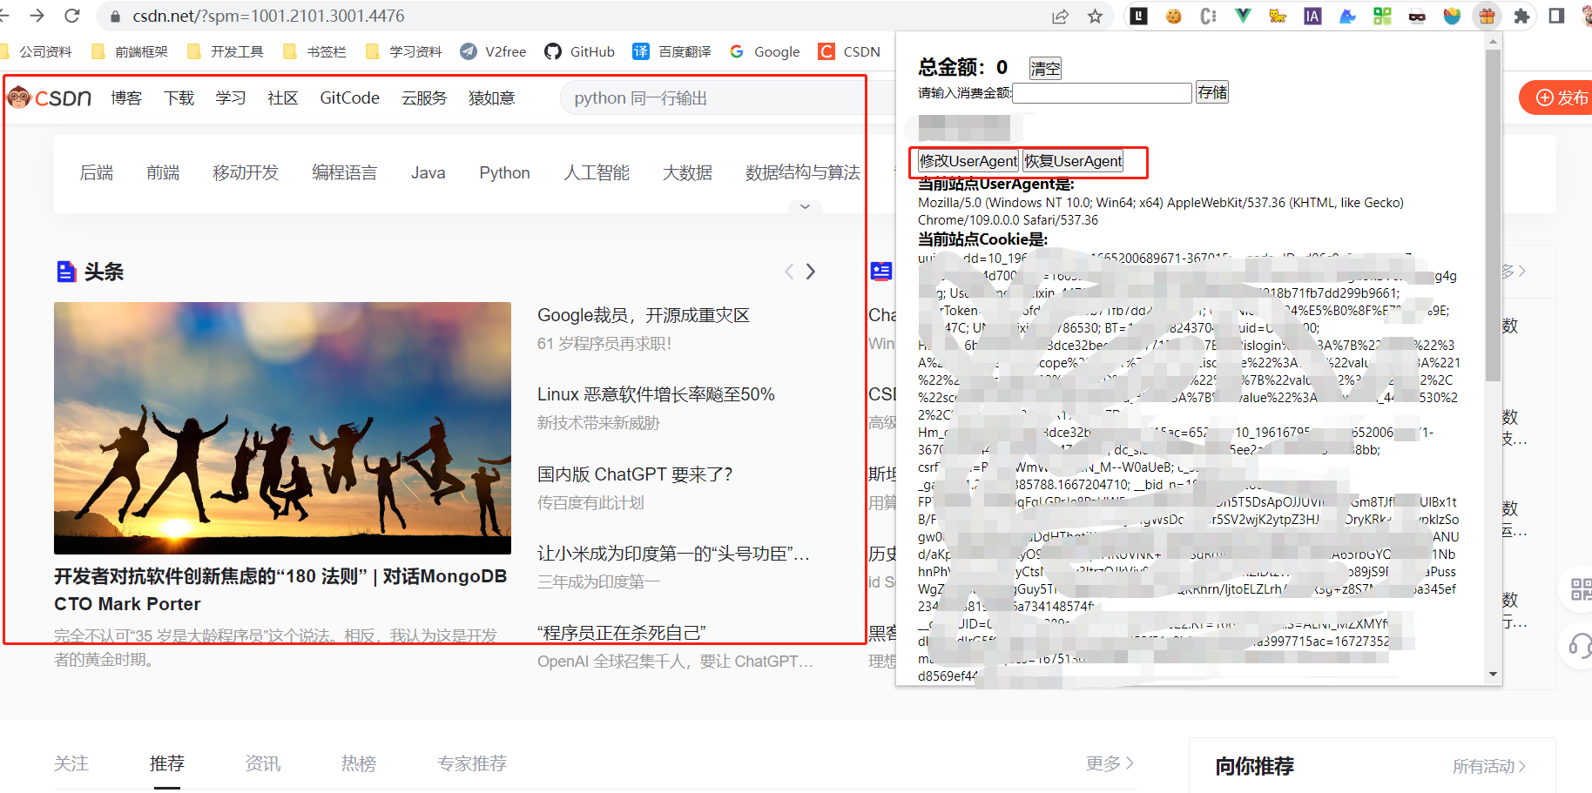Open the cookie extension icon
This screenshot has height=793, width=1592.
coord(1173,16)
